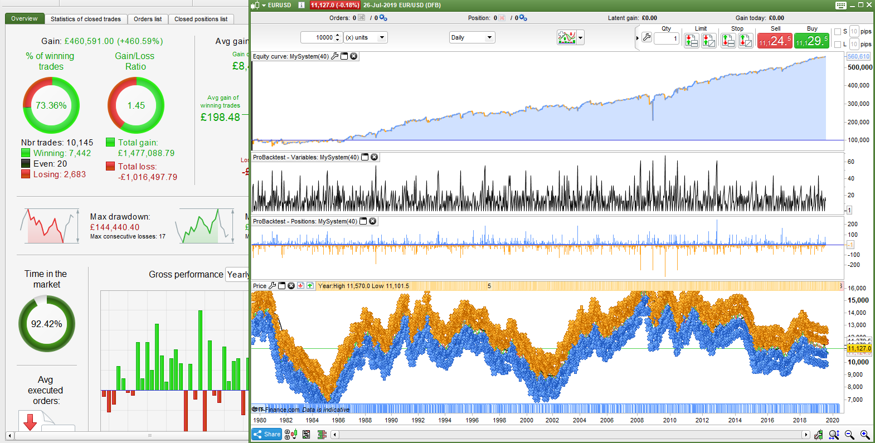Screen dimensions: 875x443
Task: Click the L pips value field
Action: [x=854, y=45]
